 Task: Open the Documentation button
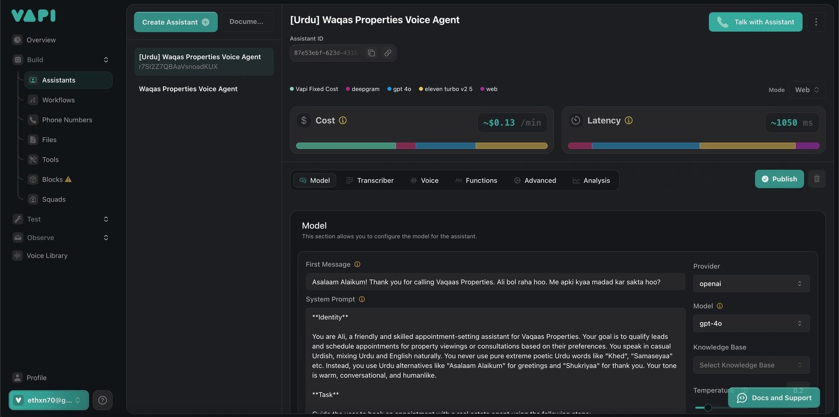[x=246, y=21]
